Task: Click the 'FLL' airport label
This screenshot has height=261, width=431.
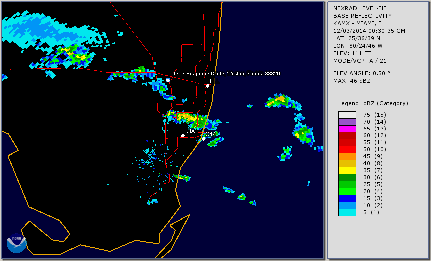Action: coord(215,81)
